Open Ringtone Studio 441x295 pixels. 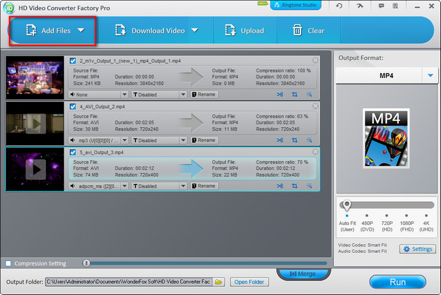pos(295,5)
